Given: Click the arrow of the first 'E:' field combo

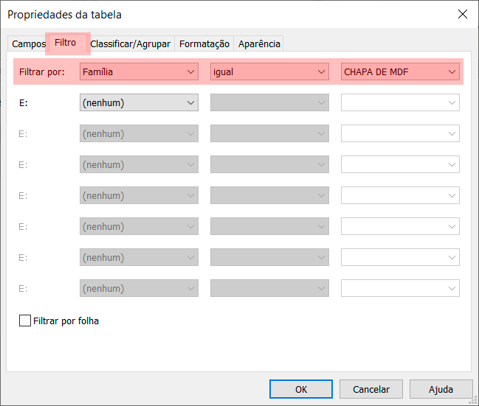Looking at the screenshot, I should 191,103.
